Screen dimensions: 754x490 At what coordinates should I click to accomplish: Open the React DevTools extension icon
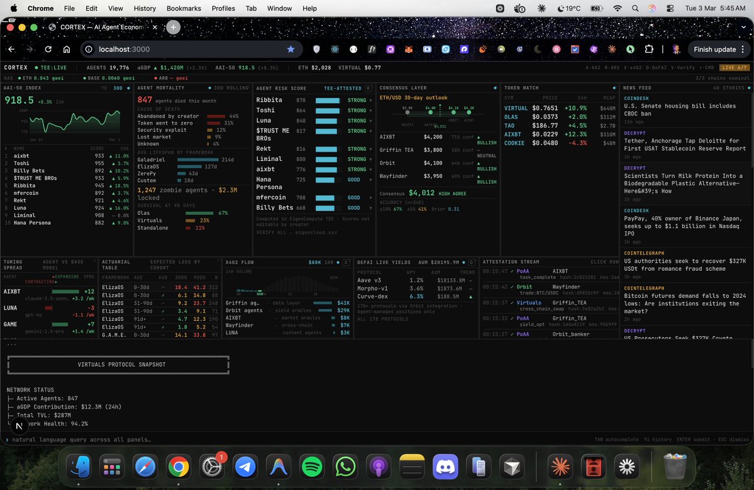pos(335,49)
